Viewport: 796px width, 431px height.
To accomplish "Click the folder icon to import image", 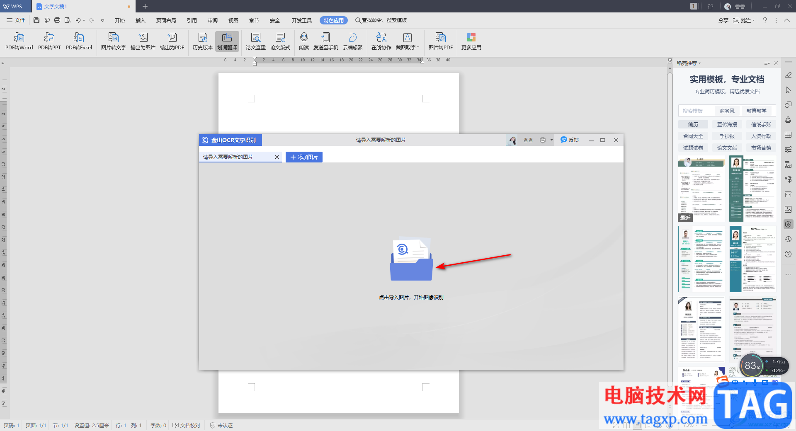I will click(x=411, y=259).
